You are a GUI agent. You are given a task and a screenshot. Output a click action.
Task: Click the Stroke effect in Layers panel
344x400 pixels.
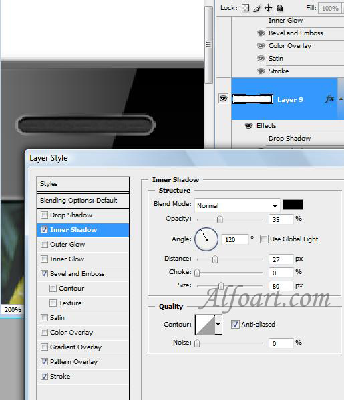pyautogui.click(x=279, y=71)
